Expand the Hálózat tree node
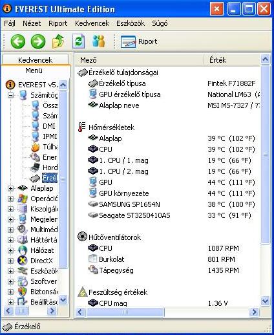The width and height of the screenshot is (274, 335). (x=10, y=250)
